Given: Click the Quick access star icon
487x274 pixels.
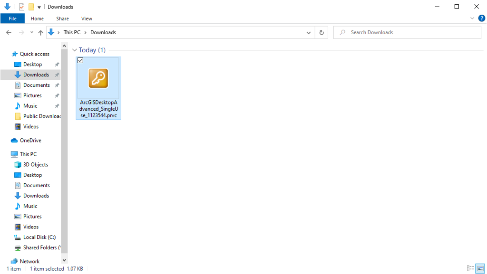Looking at the screenshot, I should coord(15,54).
